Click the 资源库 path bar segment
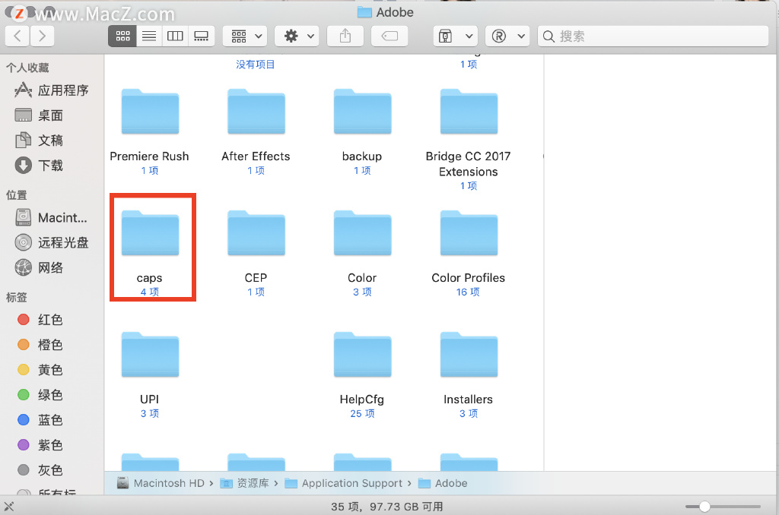Image resolution: width=779 pixels, height=515 pixels. click(x=244, y=483)
